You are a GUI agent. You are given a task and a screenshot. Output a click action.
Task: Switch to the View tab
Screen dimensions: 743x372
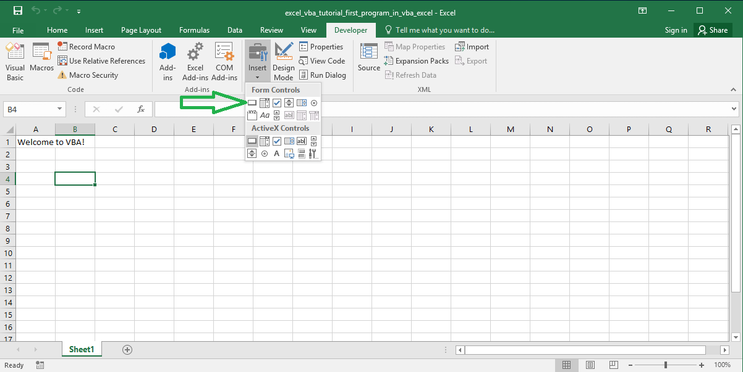(308, 30)
